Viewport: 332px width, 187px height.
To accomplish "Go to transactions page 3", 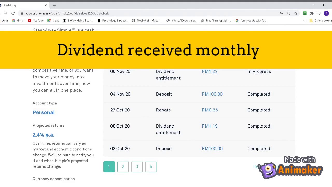I will [x=137, y=167].
